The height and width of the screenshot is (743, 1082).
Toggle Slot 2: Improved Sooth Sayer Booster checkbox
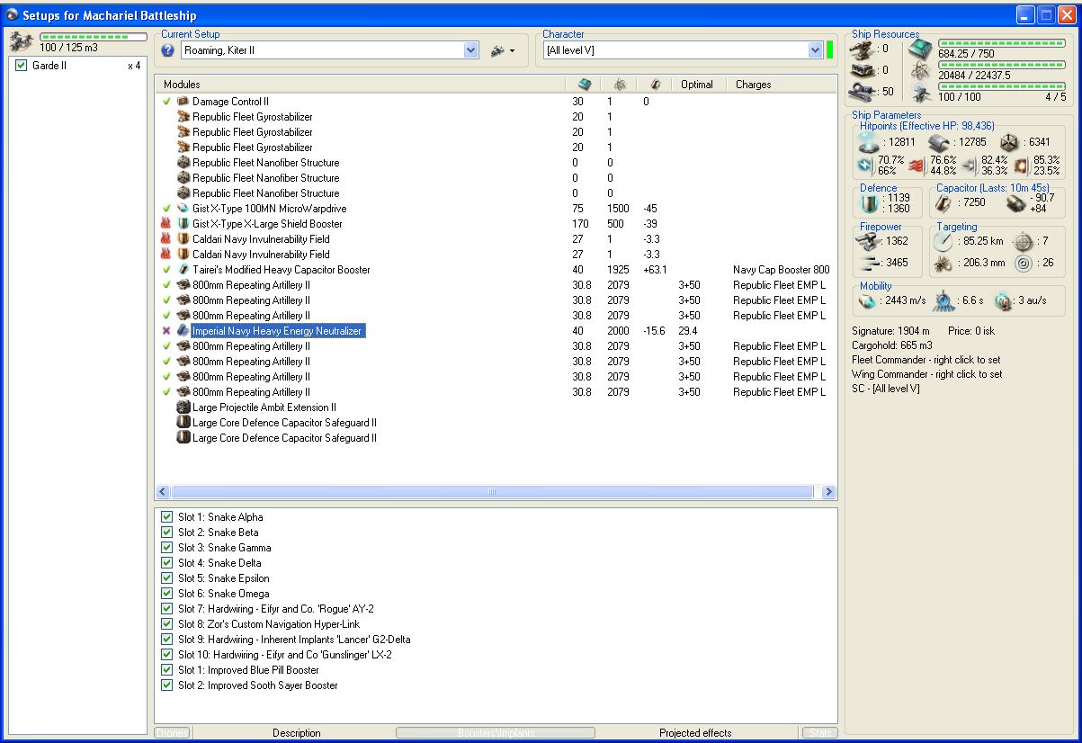(x=166, y=685)
